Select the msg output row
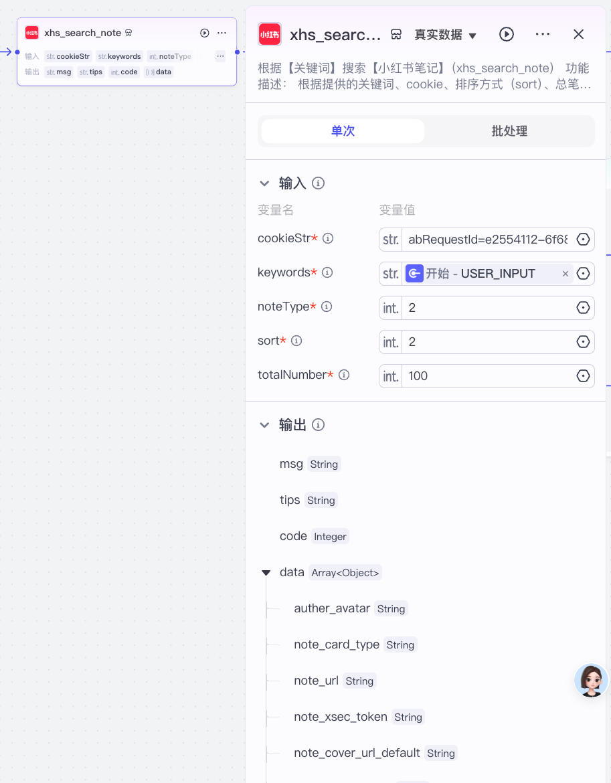 coord(310,464)
